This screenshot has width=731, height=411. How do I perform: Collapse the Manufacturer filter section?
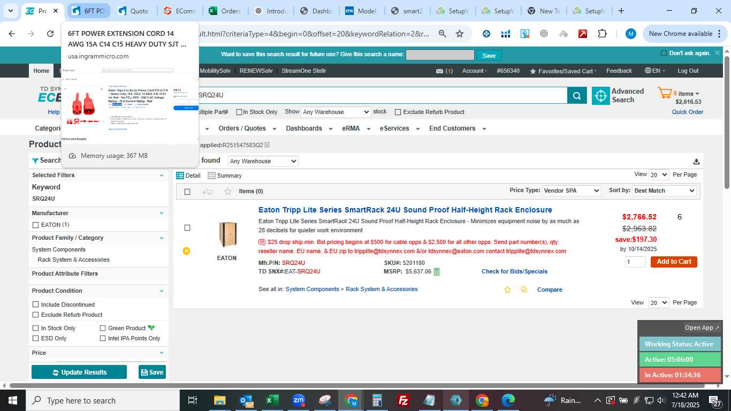[x=162, y=213]
